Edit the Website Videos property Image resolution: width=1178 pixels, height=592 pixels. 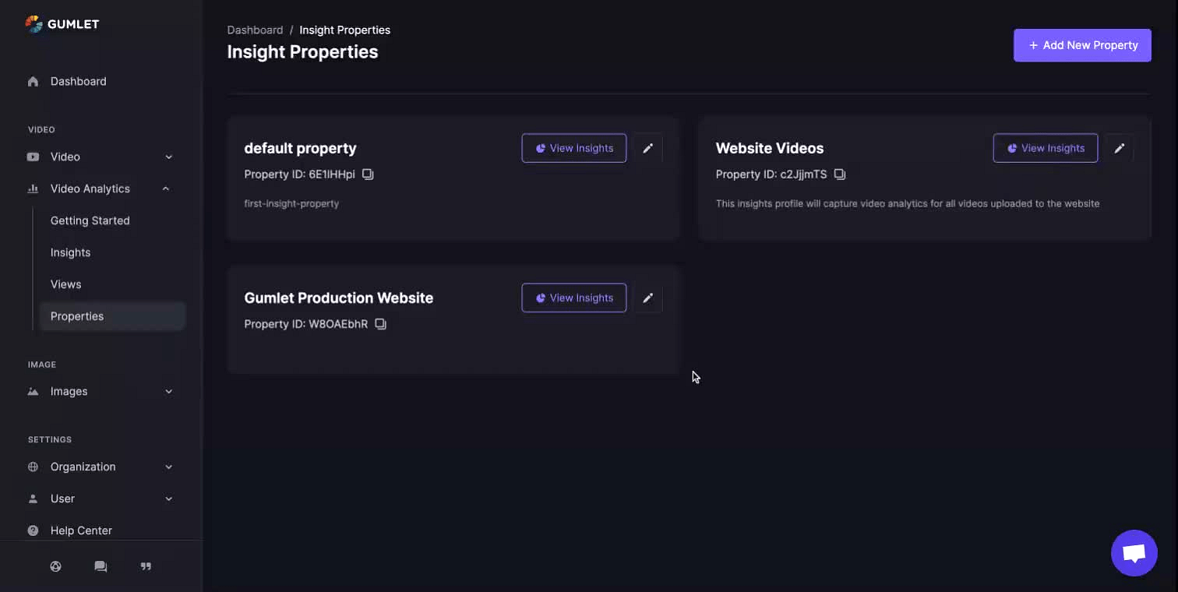[x=1119, y=148]
